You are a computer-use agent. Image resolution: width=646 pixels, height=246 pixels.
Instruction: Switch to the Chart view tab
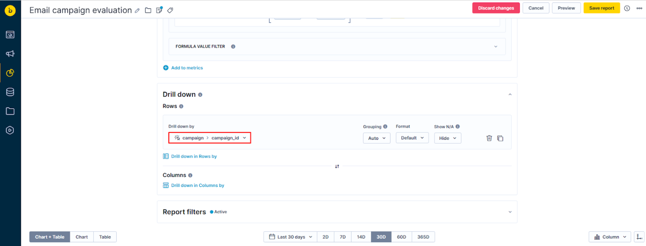click(x=81, y=237)
